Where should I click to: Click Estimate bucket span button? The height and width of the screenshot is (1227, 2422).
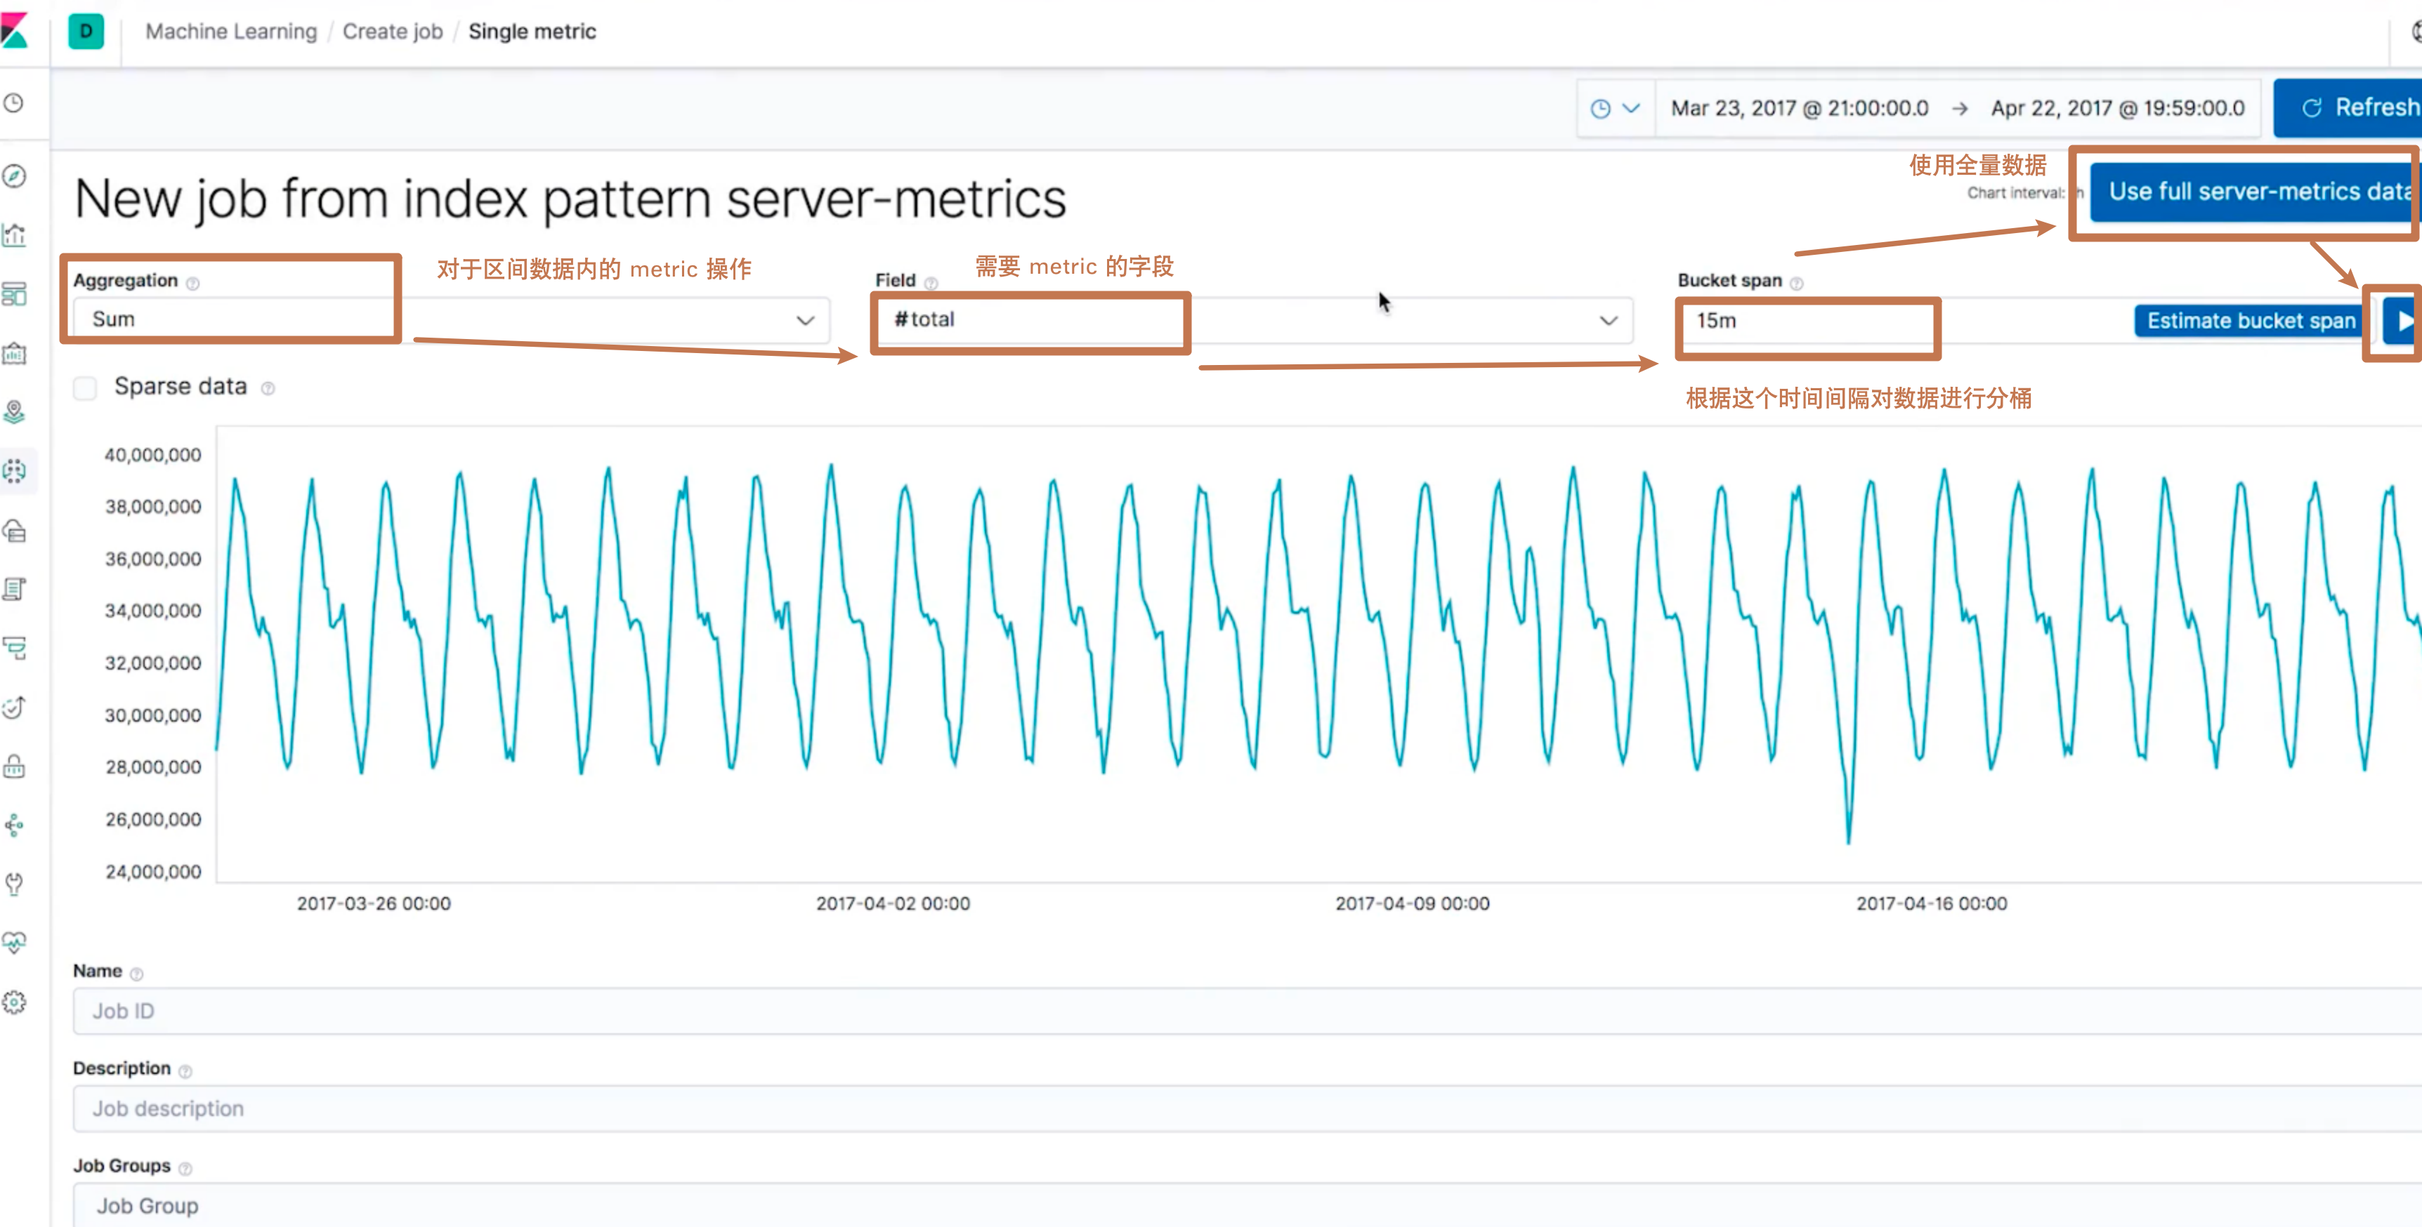[2250, 321]
